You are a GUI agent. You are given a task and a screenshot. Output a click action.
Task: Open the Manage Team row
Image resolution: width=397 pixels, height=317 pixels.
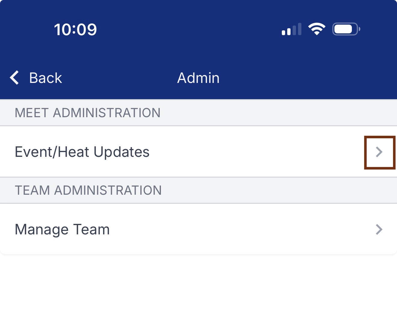click(x=198, y=229)
